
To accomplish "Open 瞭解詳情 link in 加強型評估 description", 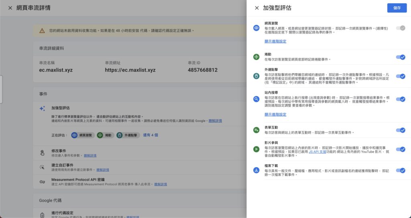I will click(x=215, y=121).
